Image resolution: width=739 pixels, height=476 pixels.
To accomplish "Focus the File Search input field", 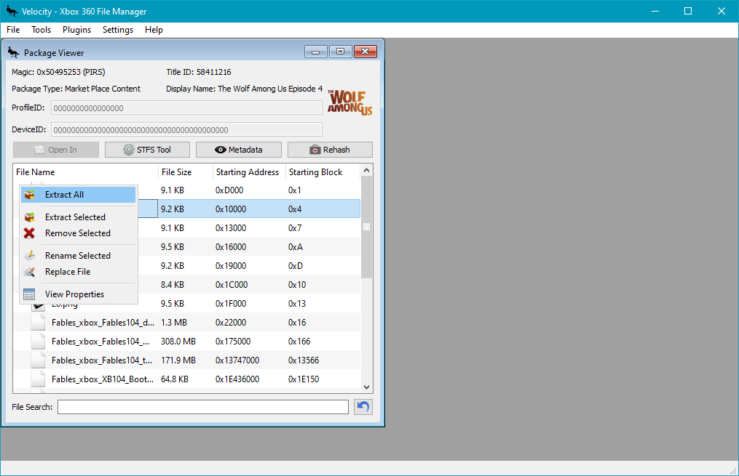I will (x=202, y=407).
